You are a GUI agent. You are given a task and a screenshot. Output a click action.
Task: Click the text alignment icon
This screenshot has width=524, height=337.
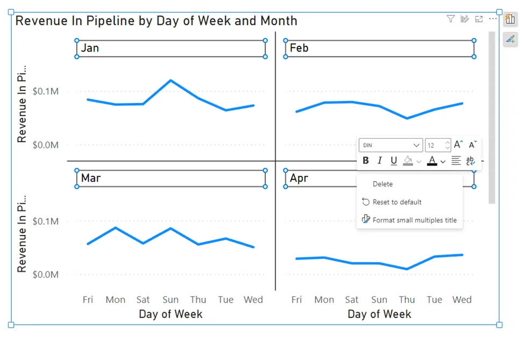point(456,161)
